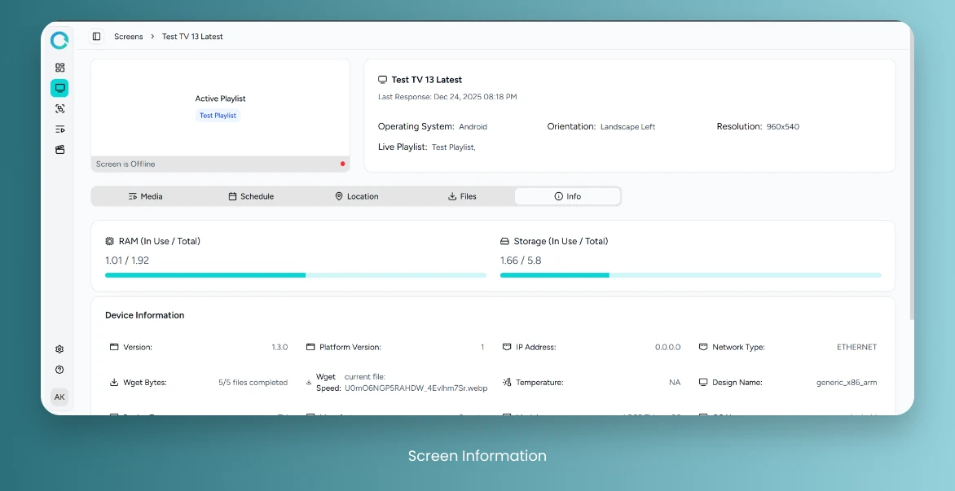The image size is (955, 491).
Task: Click the 'Device Information' heading
Action: tap(144, 315)
